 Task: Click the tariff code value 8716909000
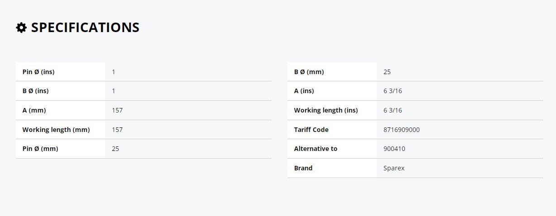[x=402, y=130]
